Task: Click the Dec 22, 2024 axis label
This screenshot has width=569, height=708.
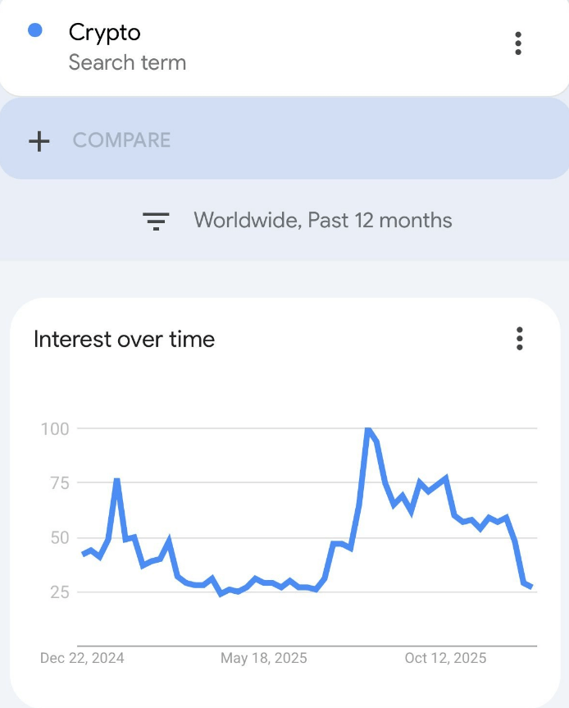Action: [x=81, y=657]
